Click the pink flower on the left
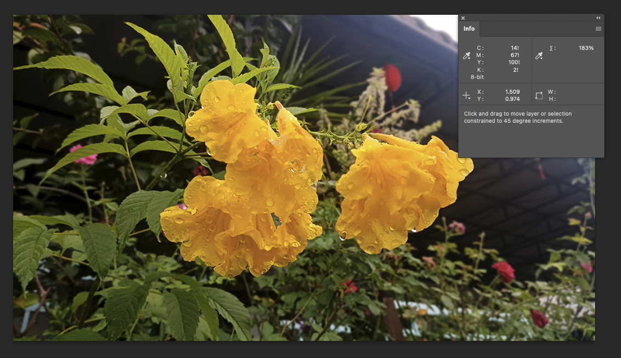 (x=84, y=156)
